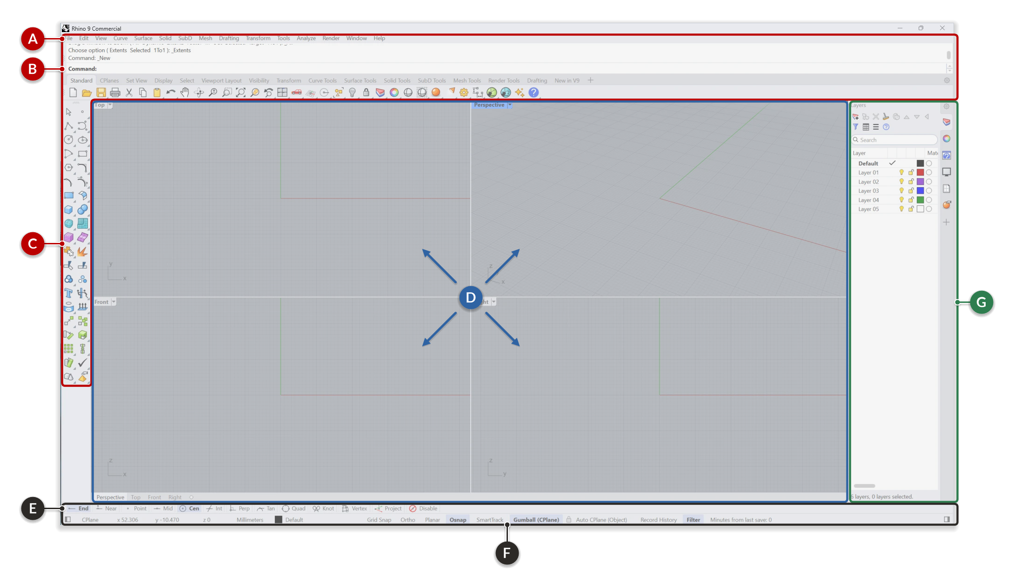Click the Zoom Extents icon

[x=240, y=92]
